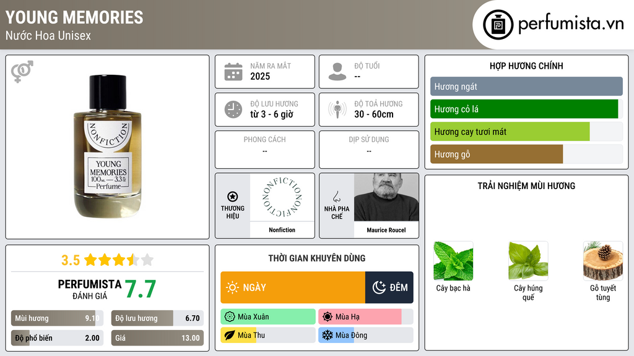Click the grey fifth rating star
Screen dimensions: 634x356
pyautogui.click(x=147, y=260)
